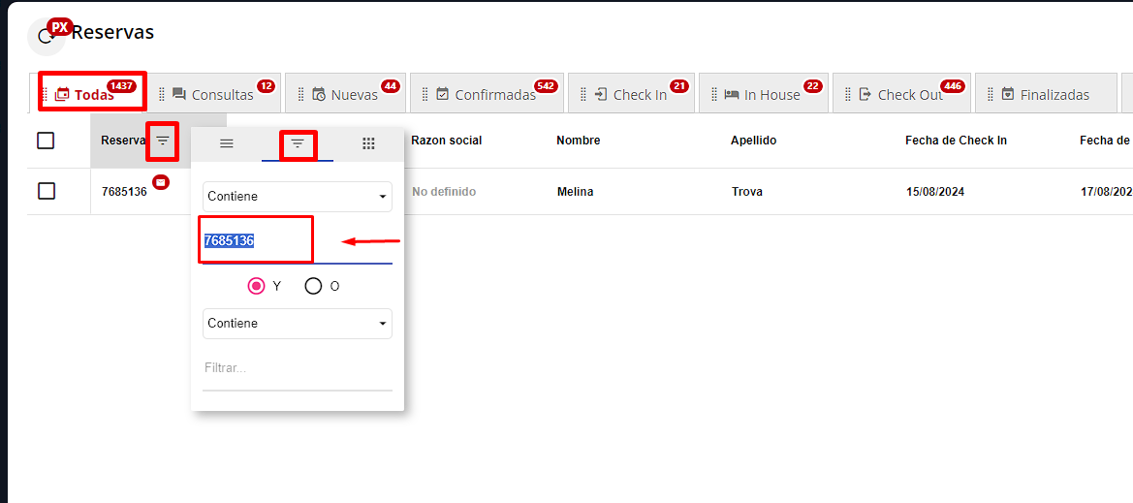1133x503 pixels.
Task: Click the red envelope icon on reservation 7685136
Action: coord(161,182)
